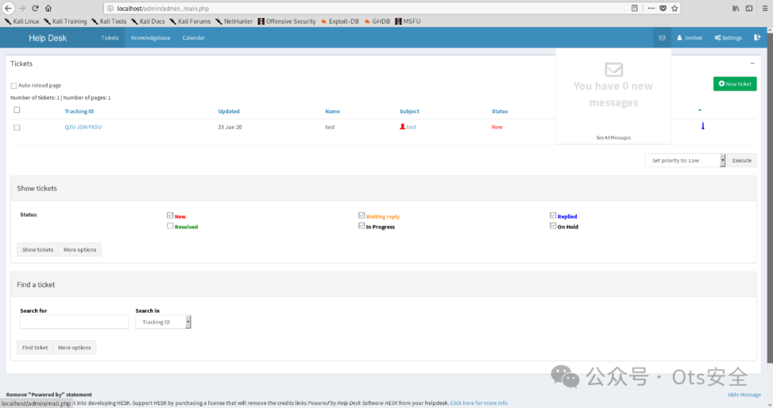773x408 pixels.
Task: Bookmark this page with star icon
Action: [x=674, y=9]
